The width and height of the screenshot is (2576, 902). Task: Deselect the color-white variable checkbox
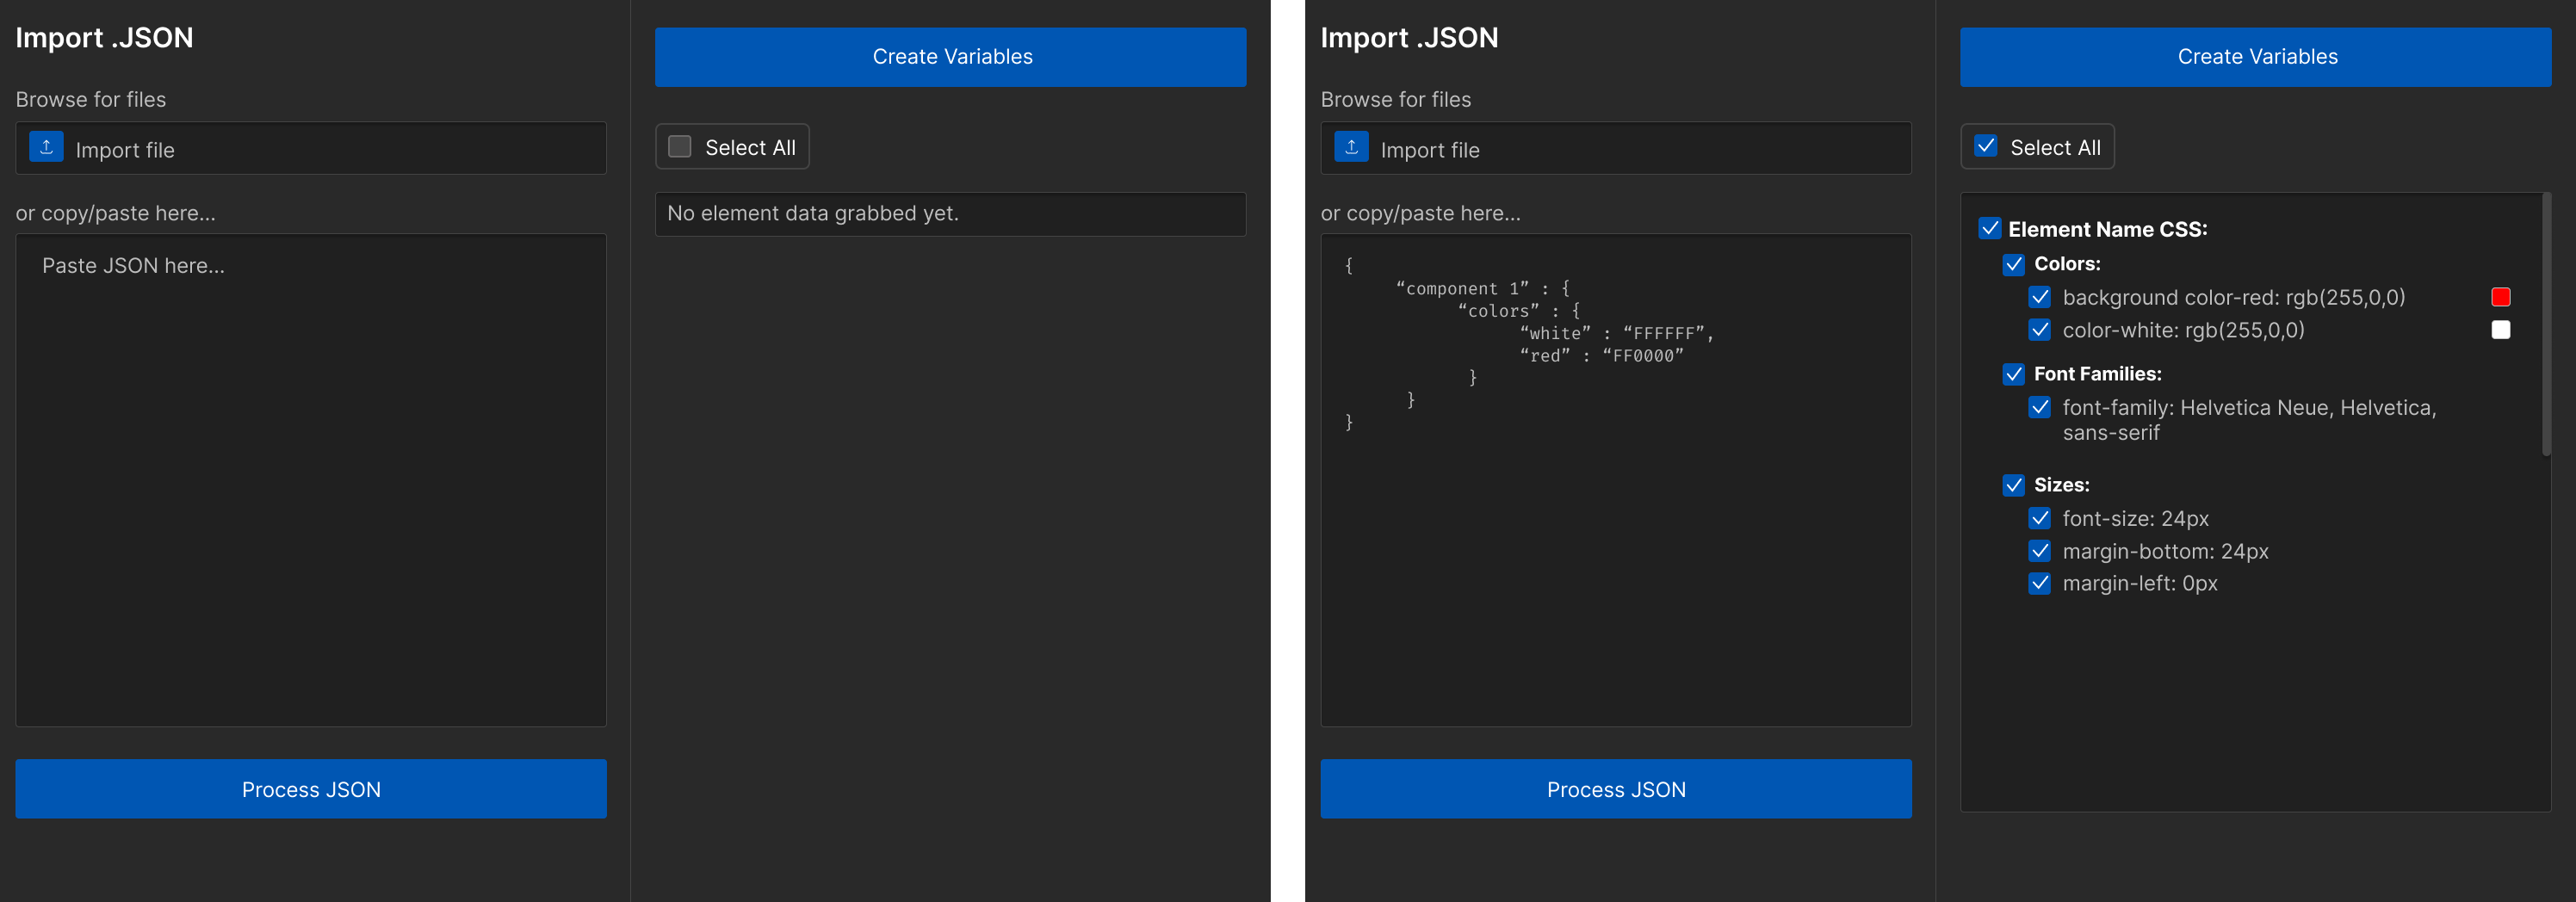tap(2039, 329)
